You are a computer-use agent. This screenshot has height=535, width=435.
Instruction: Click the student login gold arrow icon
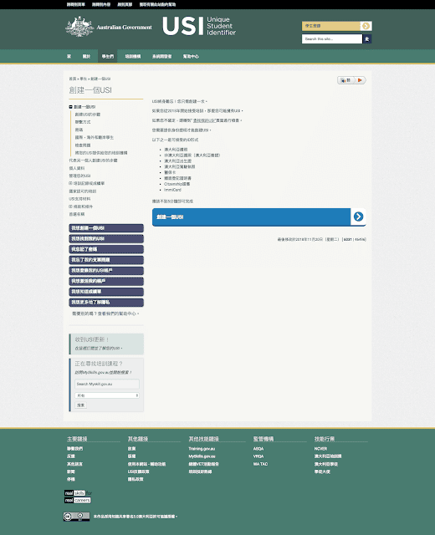pyautogui.click(x=366, y=26)
